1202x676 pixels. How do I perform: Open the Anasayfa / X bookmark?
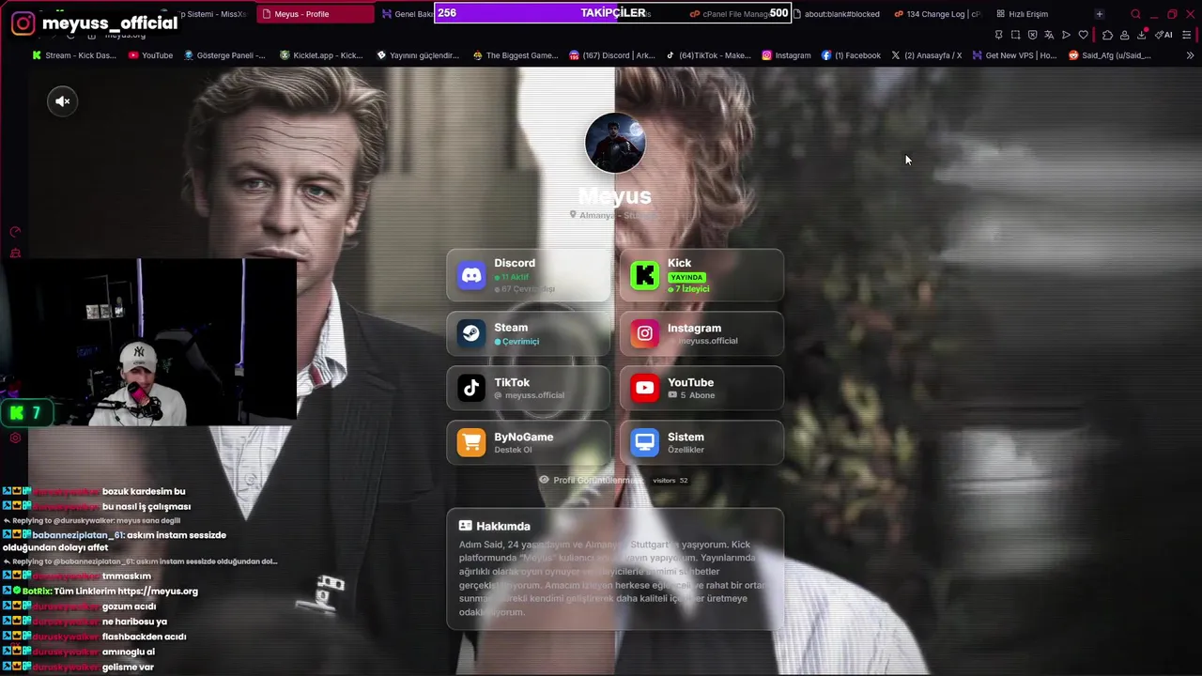click(x=926, y=55)
